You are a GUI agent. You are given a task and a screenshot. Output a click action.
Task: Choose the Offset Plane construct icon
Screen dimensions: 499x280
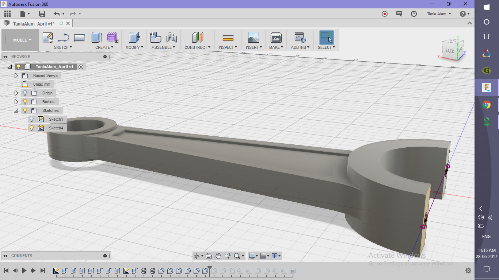click(x=197, y=38)
